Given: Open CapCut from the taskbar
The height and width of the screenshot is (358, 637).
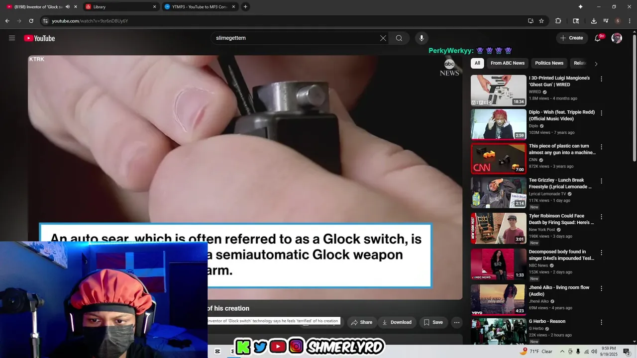Looking at the screenshot, I should (217, 352).
